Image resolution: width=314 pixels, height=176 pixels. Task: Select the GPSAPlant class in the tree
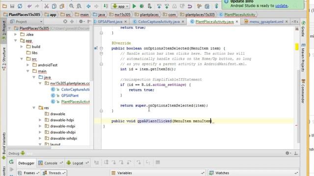point(70,95)
